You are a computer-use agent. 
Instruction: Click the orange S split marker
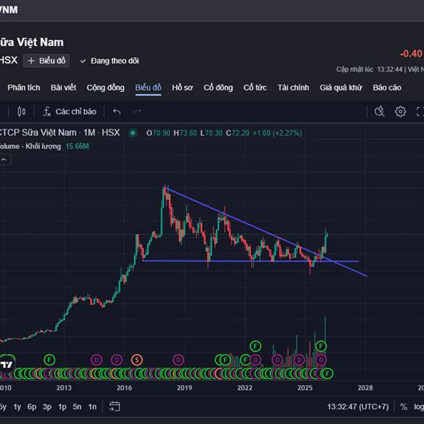coord(137,360)
